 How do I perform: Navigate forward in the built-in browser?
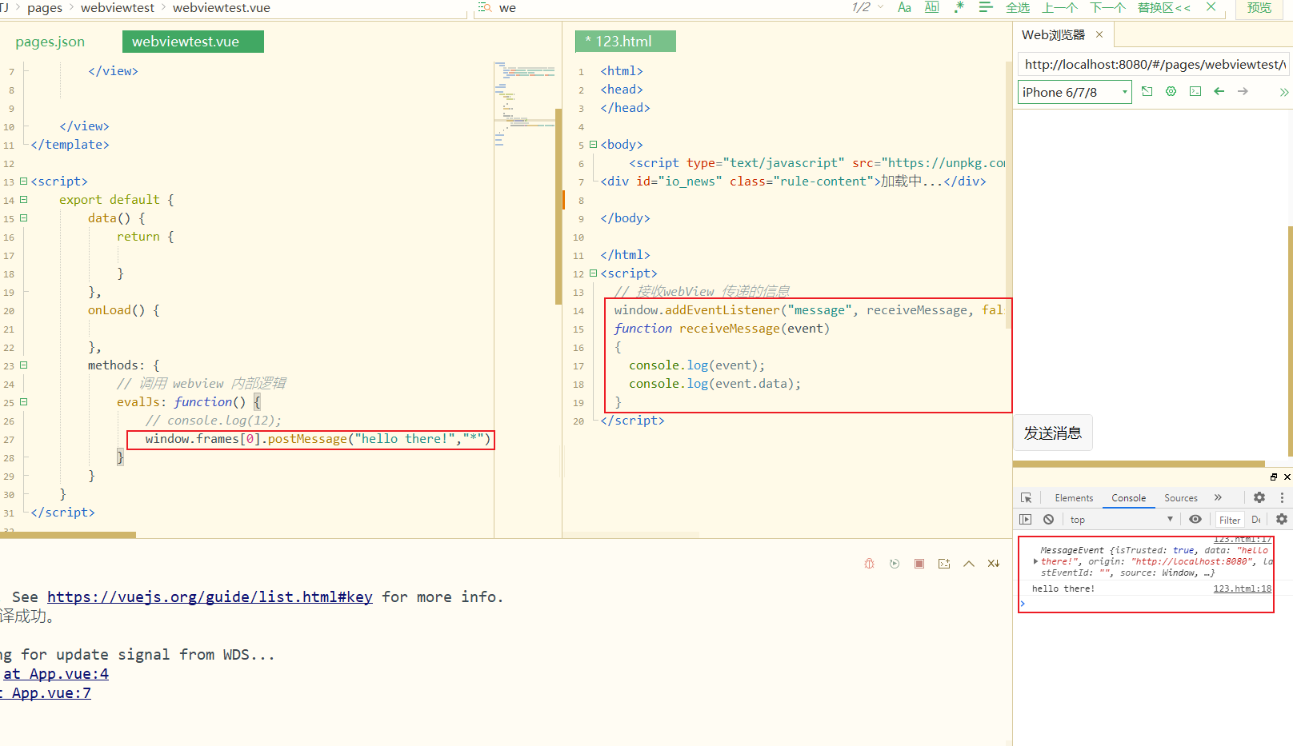pos(1243,91)
